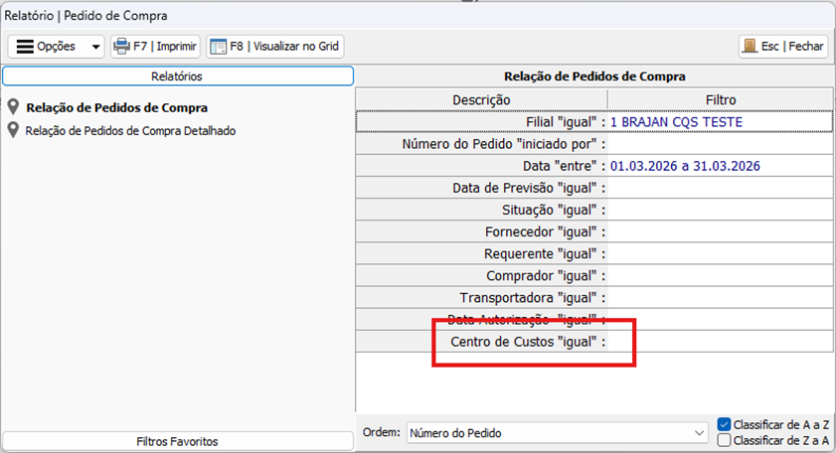This screenshot has width=836, height=453.
Task: Edit the Data entre filter value
Action: pyautogui.click(x=720, y=166)
